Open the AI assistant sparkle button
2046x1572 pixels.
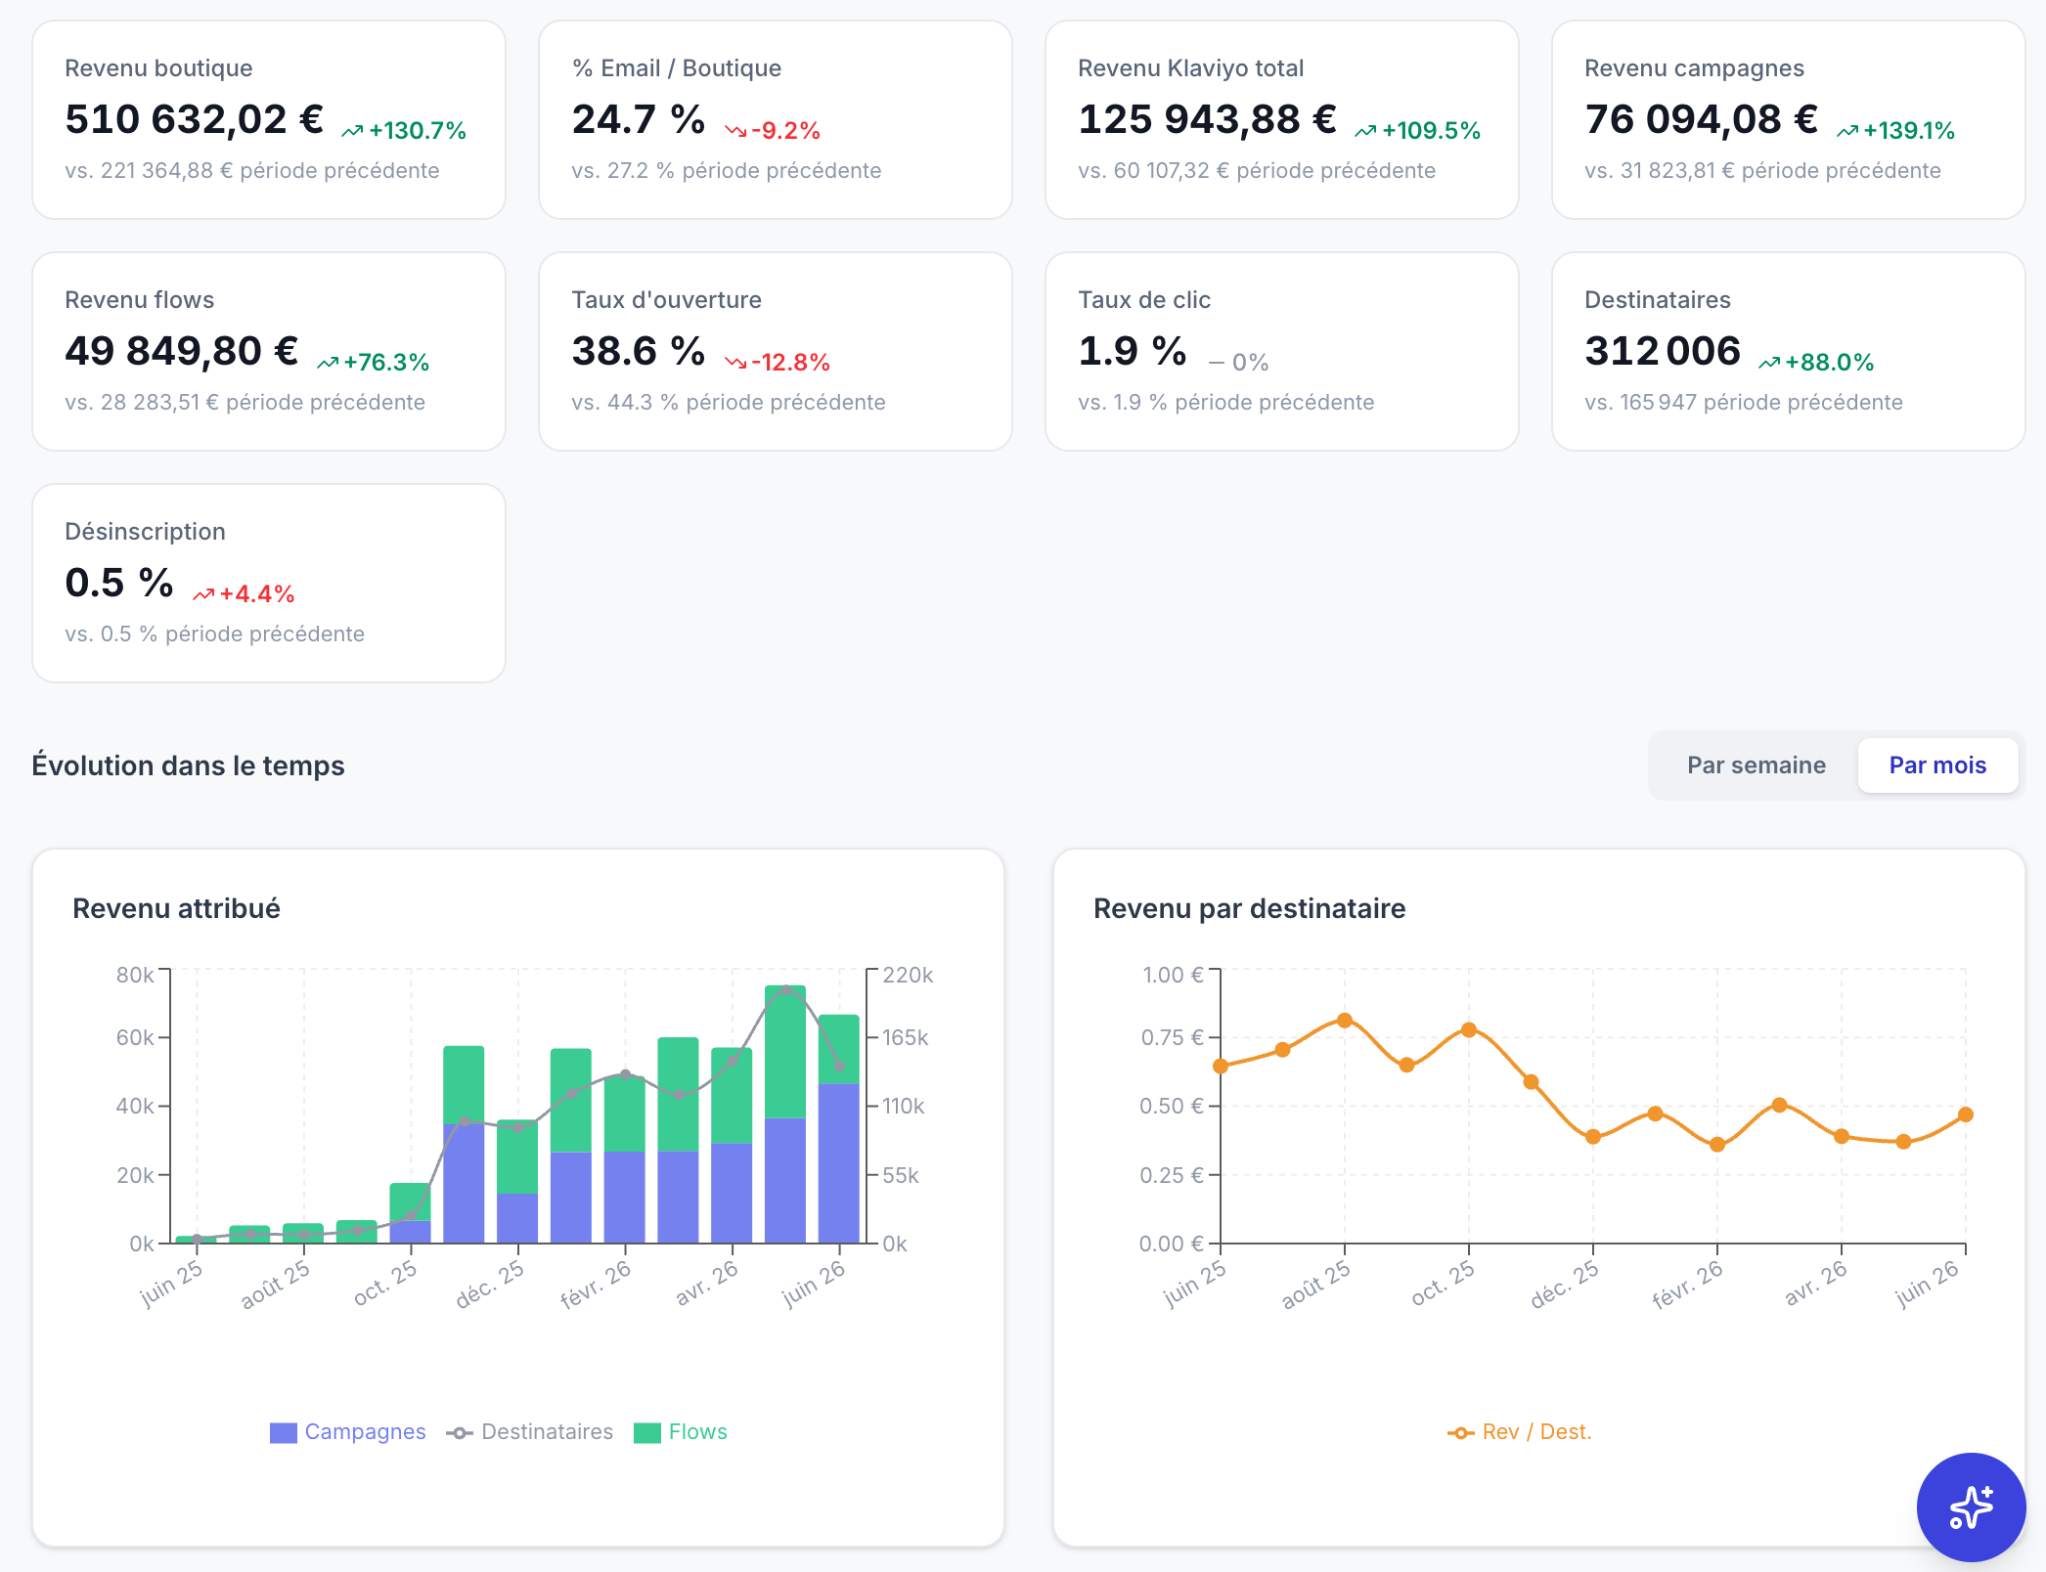(x=1971, y=1506)
